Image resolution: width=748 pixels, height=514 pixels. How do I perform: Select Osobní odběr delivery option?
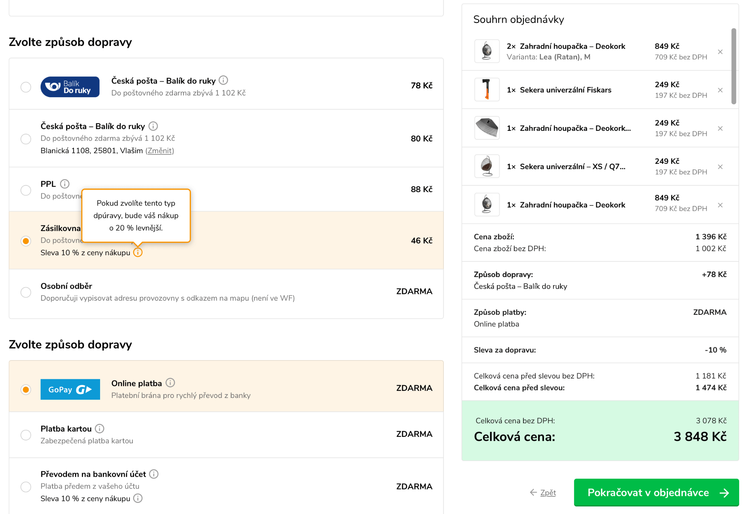tap(26, 292)
